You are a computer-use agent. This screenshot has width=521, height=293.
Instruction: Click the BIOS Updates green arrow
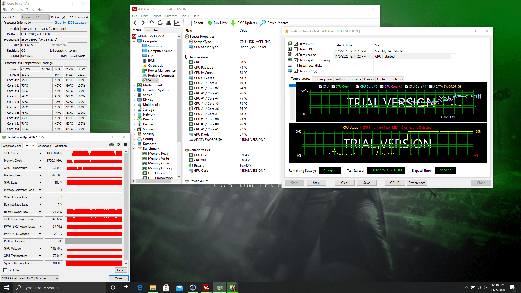tap(233, 23)
